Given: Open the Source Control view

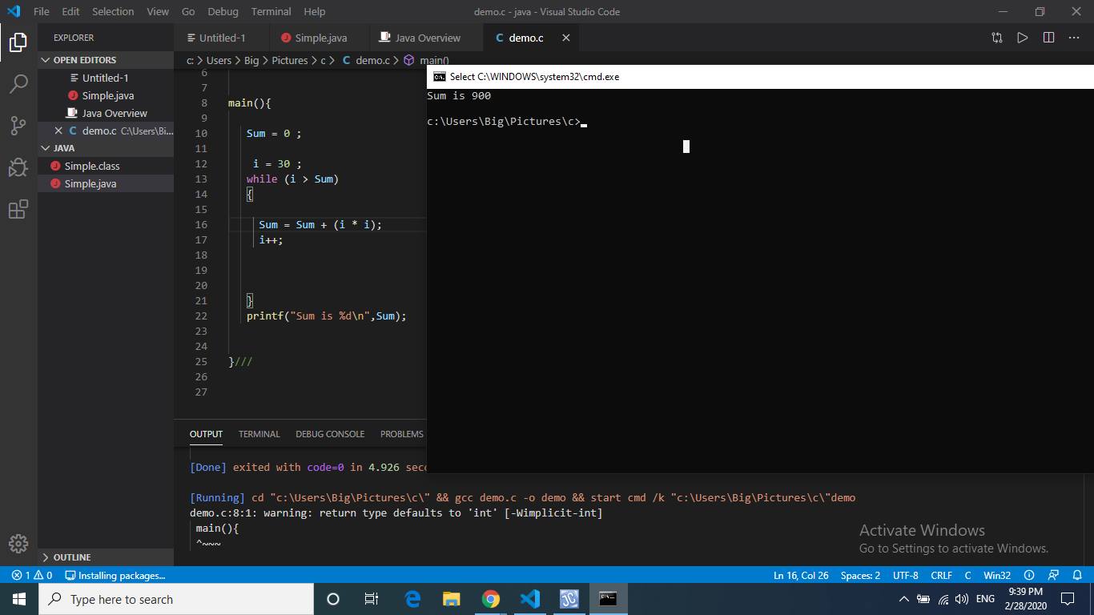Looking at the screenshot, I should click(x=18, y=126).
